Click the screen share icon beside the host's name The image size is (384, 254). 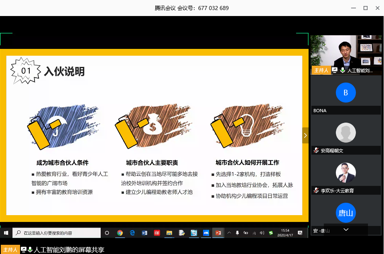335,71
